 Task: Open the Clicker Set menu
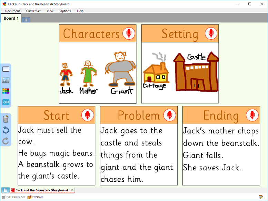click(x=33, y=11)
